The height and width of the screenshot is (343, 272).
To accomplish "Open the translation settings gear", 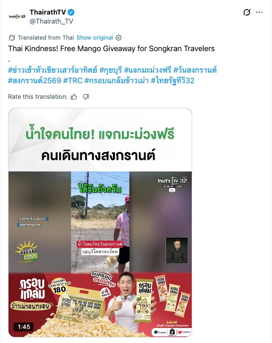I will [118, 38].
